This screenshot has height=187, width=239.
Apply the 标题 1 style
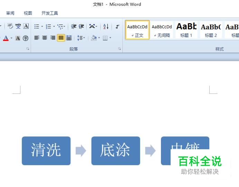tap(186, 30)
